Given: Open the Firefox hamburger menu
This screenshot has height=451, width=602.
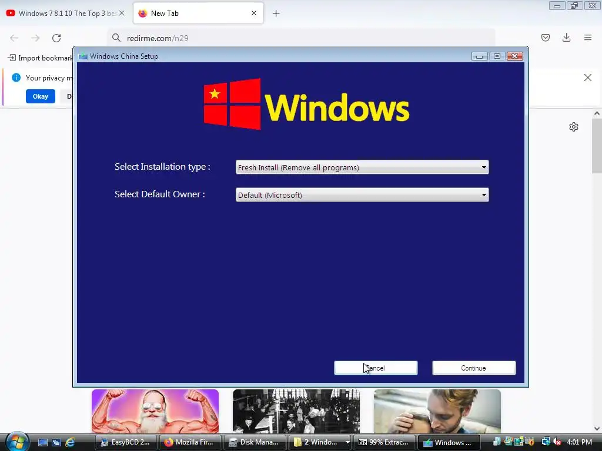Looking at the screenshot, I should 588,38.
